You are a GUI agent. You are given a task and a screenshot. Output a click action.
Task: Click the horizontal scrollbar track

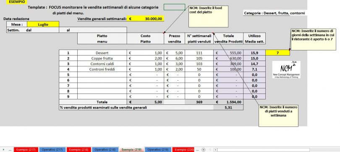tap(264, 149)
